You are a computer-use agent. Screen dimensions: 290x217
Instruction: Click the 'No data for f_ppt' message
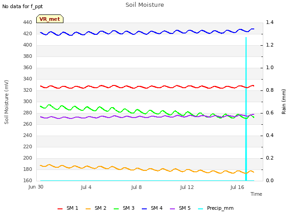[22, 6]
